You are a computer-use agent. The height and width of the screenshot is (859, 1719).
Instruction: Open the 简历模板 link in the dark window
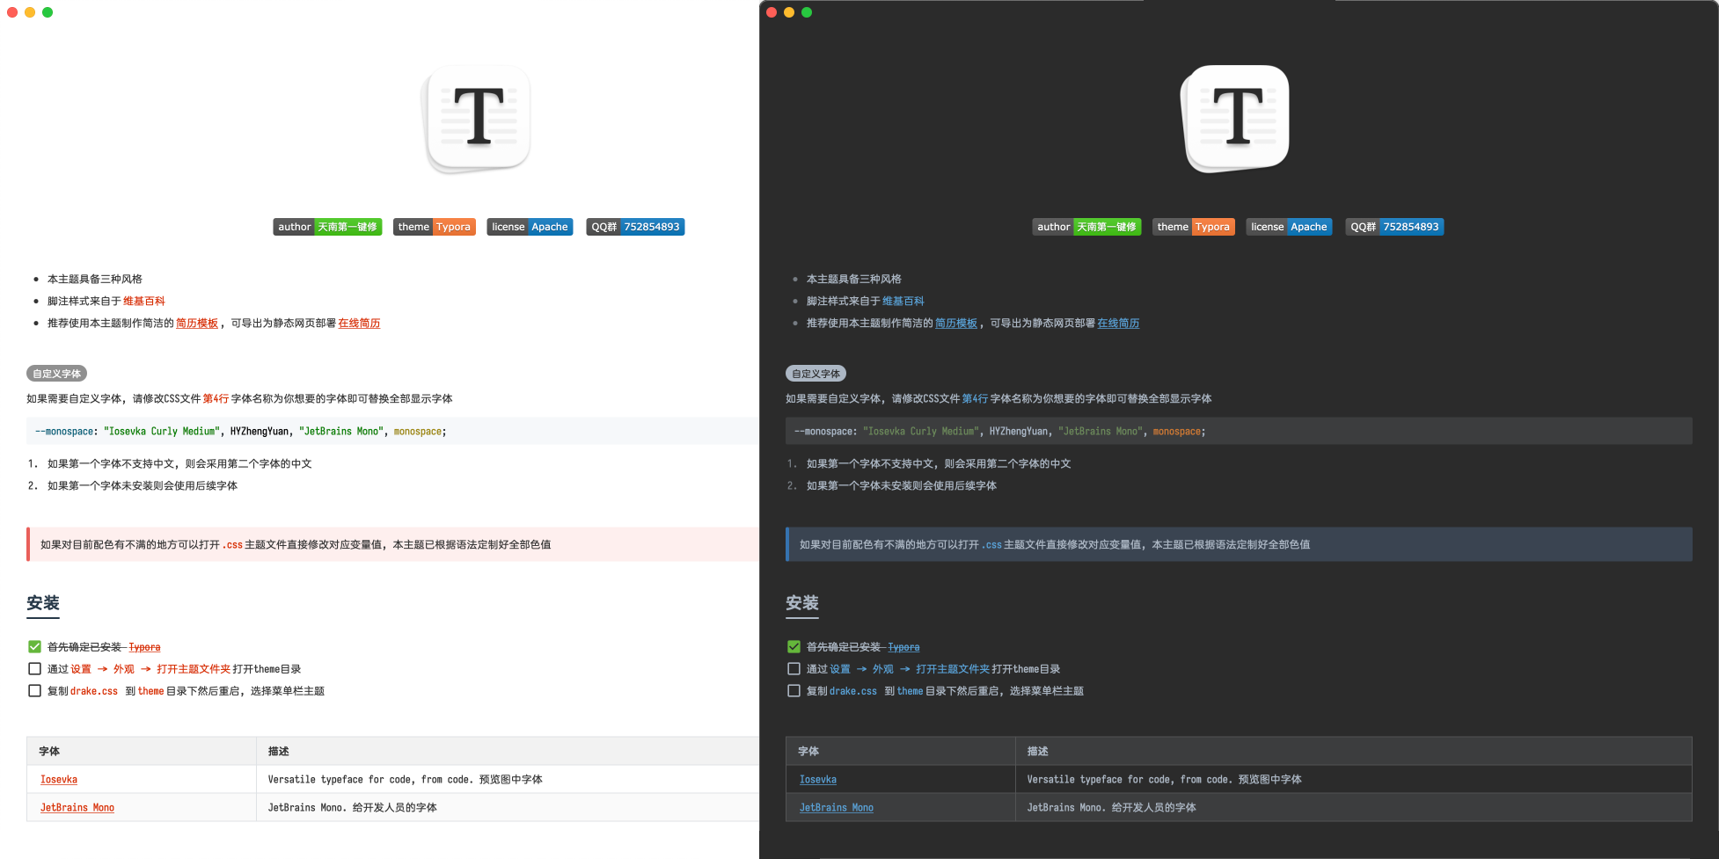pyautogui.click(x=956, y=324)
